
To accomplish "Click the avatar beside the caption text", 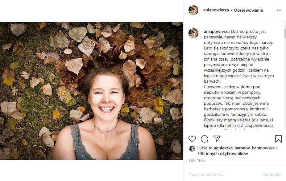I will click(x=193, y=33).
